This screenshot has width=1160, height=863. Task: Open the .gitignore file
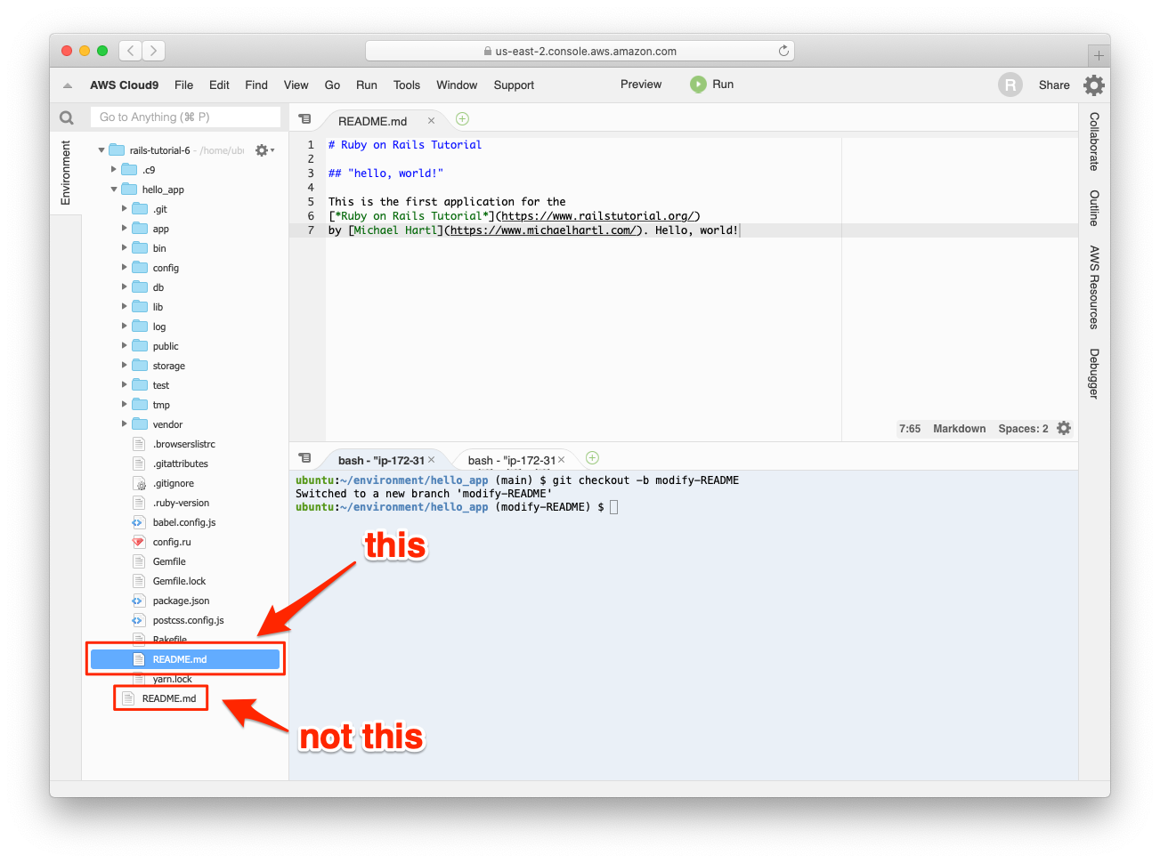tap(173, 483)
